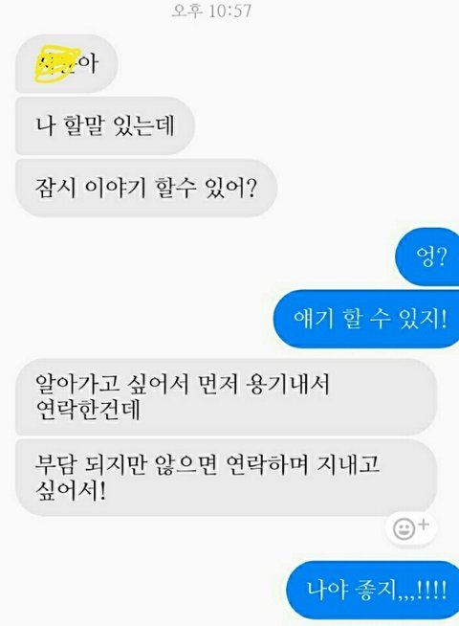This screenshot has height=626, width=459.
Task: Click the word '할말' in the second bubble
Action: (83, 125)
